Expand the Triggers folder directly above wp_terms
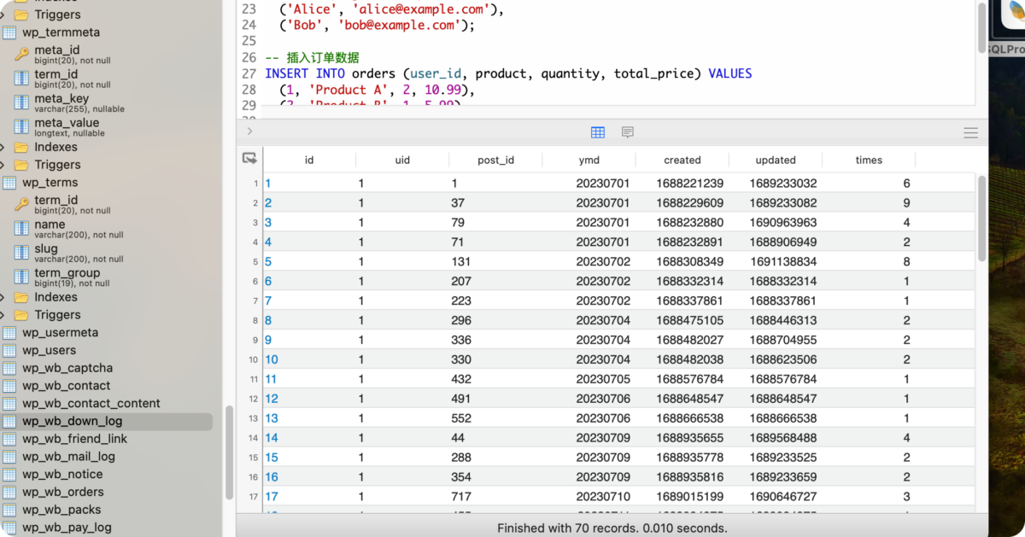Viewport: 1025px width, 537px height. pyautogui.click(x=4, y=165)
